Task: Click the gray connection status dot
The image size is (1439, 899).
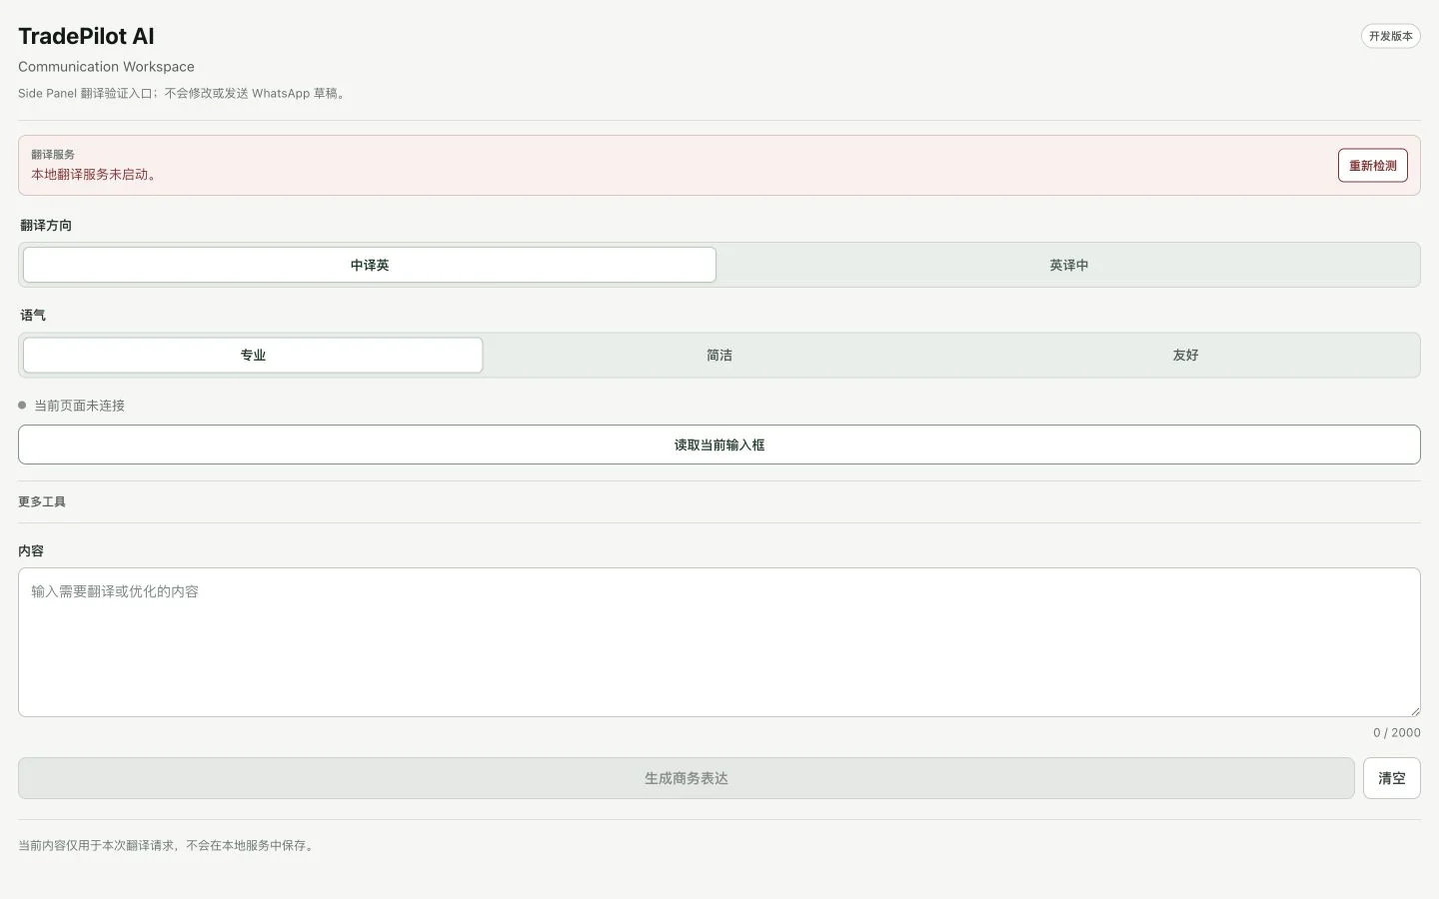Action: tap(22, 406)
